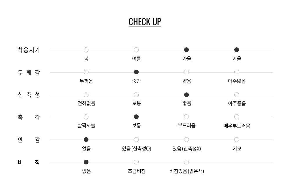290x191 pixels.
Task: Select 기모 lining circle
Action: point(237,140)
